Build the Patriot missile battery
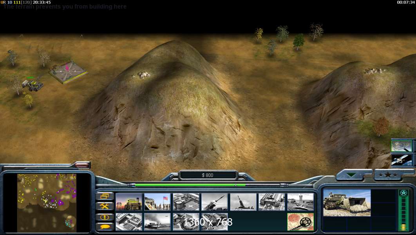The height and width of the screenshot is (235, 416). [x=215, y=202]
